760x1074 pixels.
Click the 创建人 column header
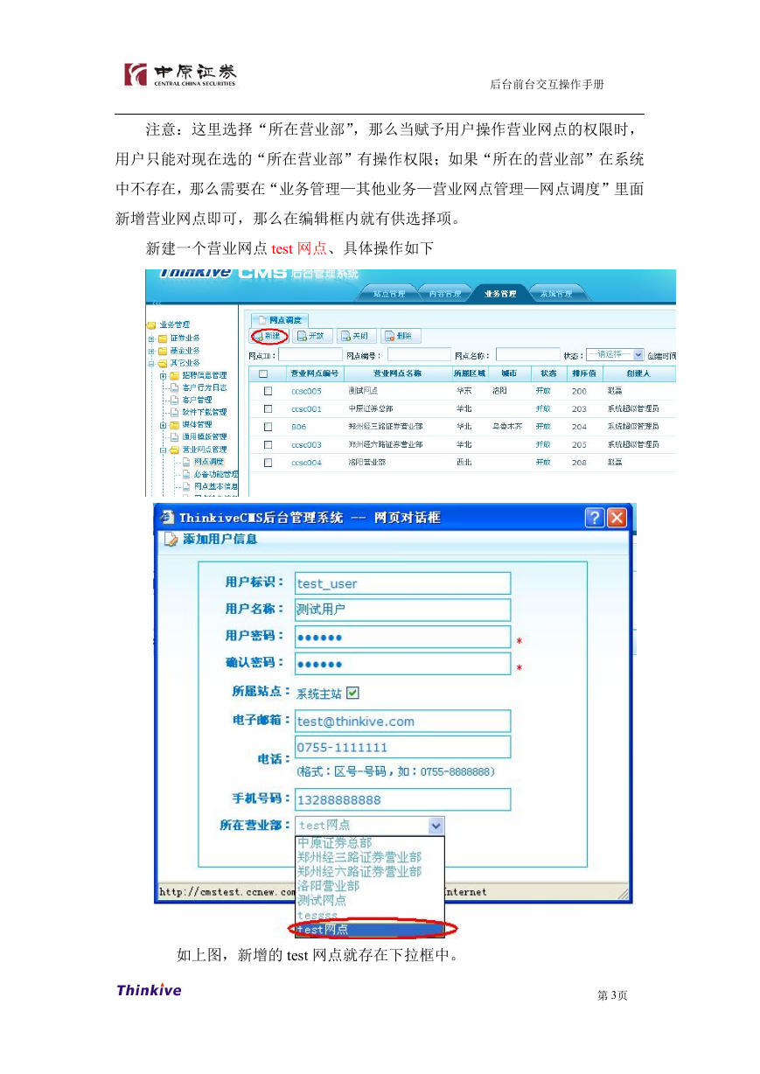click(x=639, y=373)
